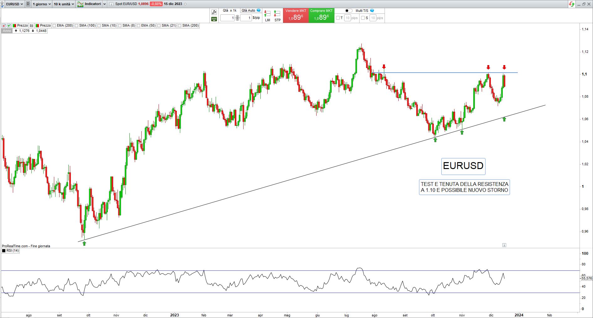593x318 pixels.
Task: Click the chain link between quantity fields
Action: (238, 18)
